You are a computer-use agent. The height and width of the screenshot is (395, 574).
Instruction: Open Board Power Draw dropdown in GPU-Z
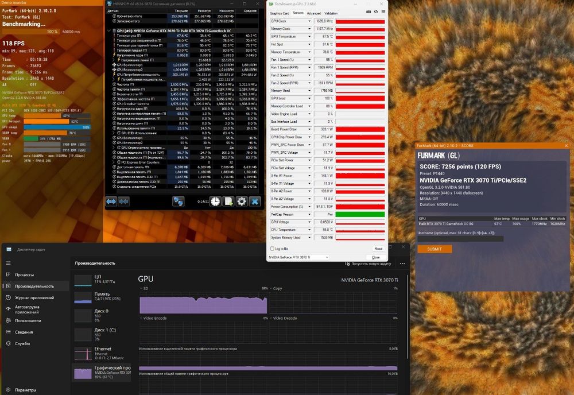point(309,129)
